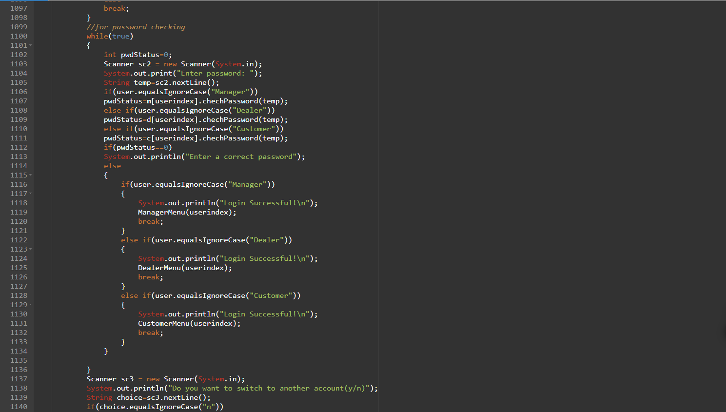This screenshot has width=726, height=412.
Task: Click the 'DealerMenu(userindex);' call
Action: tap(185, 268)
